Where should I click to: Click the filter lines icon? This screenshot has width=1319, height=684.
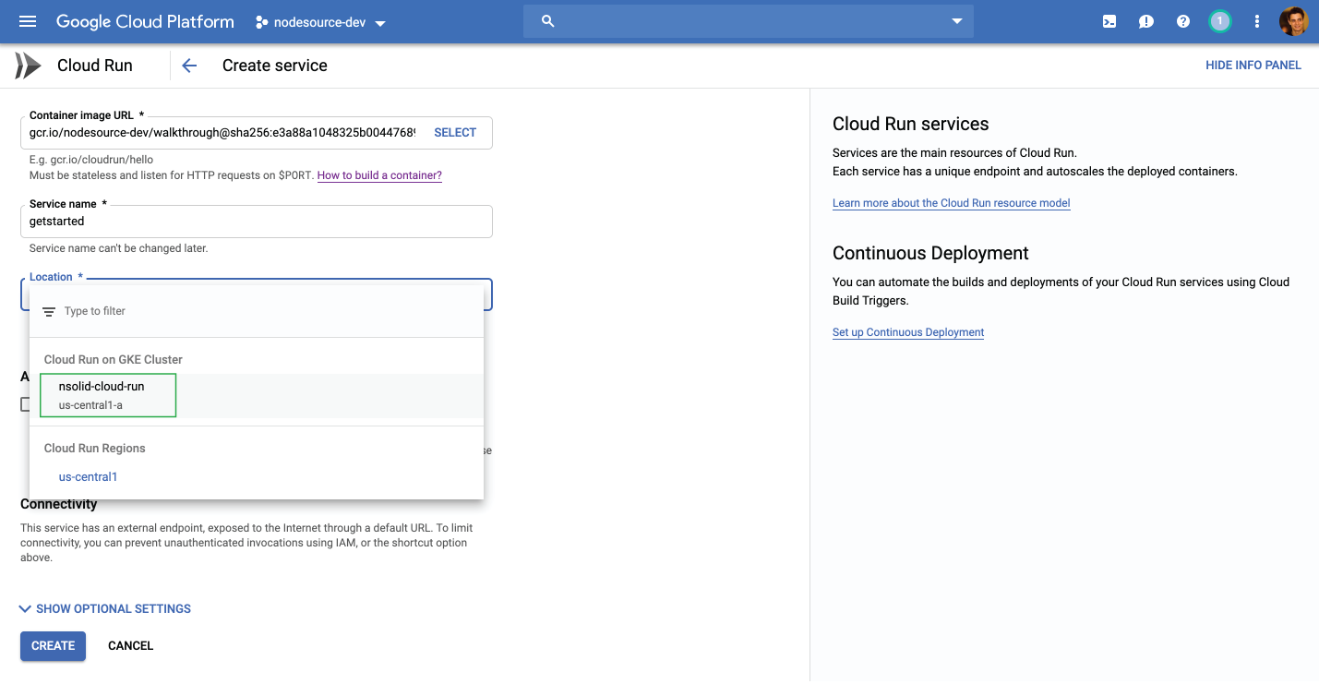(49, 312)
